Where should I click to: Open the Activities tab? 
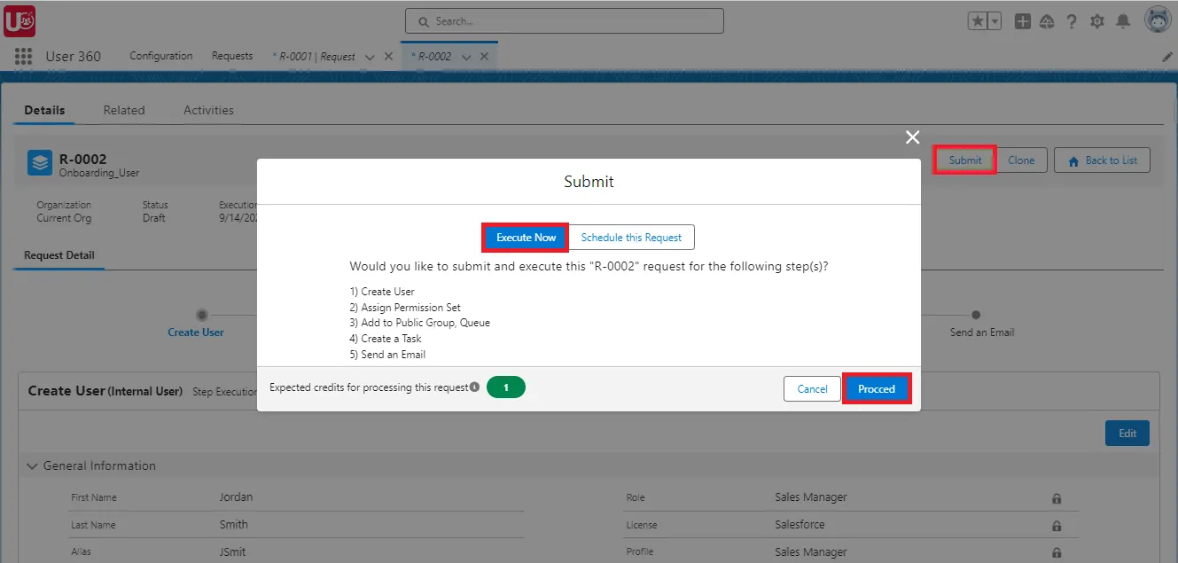point(207,109)
